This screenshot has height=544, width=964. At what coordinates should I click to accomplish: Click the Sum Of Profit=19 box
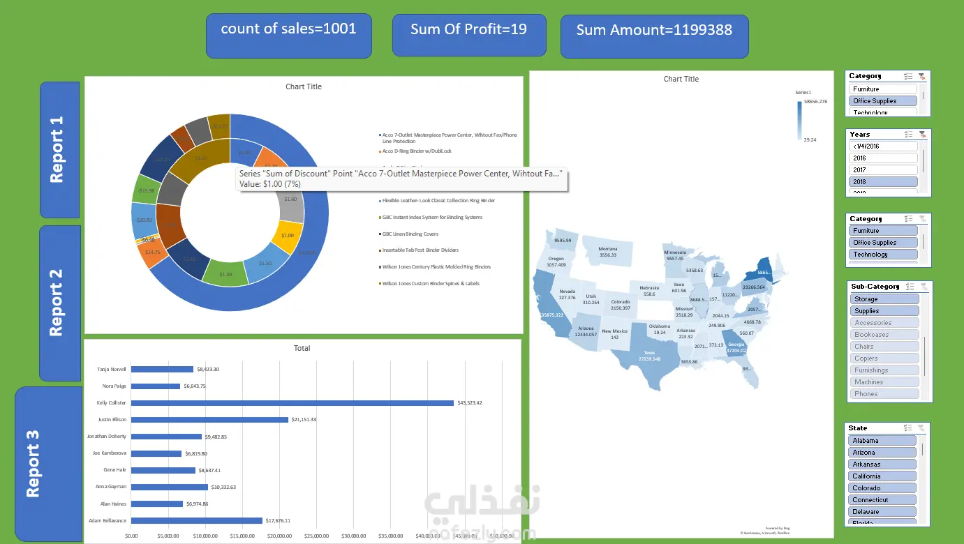(x=468, y=35)
